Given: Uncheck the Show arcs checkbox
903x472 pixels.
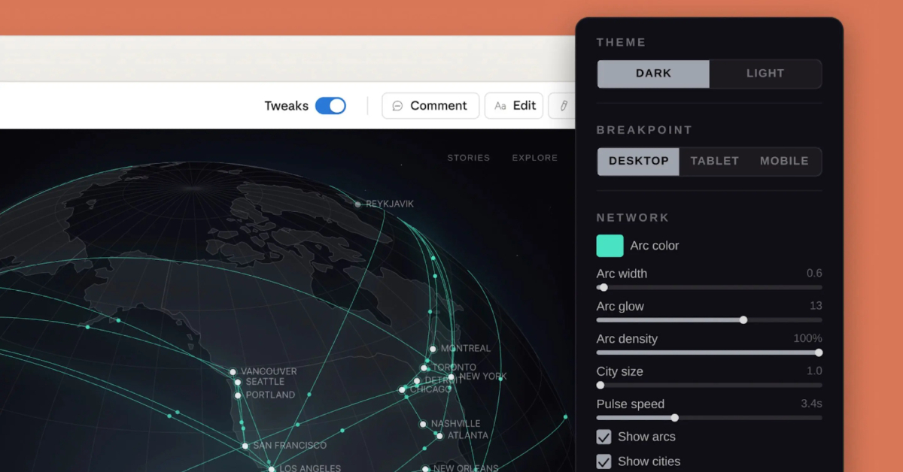Looking at the screenshot, I should pos(604,437).
